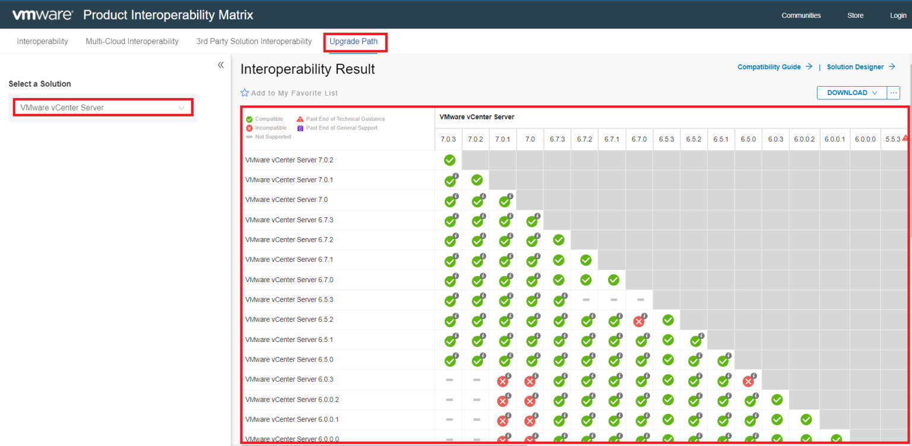Click the Login button
Viewport: 912px width, 446px height.
point(898,15)
